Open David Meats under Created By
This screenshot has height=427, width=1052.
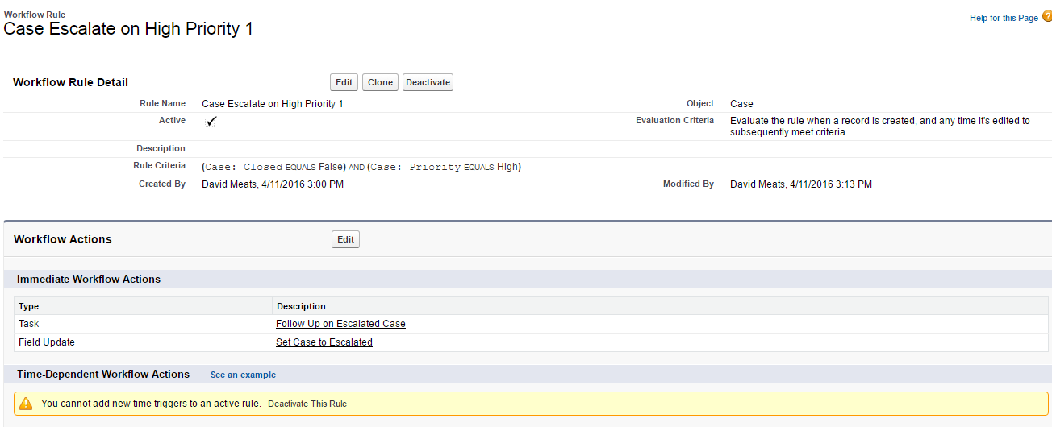pos(229,184)
